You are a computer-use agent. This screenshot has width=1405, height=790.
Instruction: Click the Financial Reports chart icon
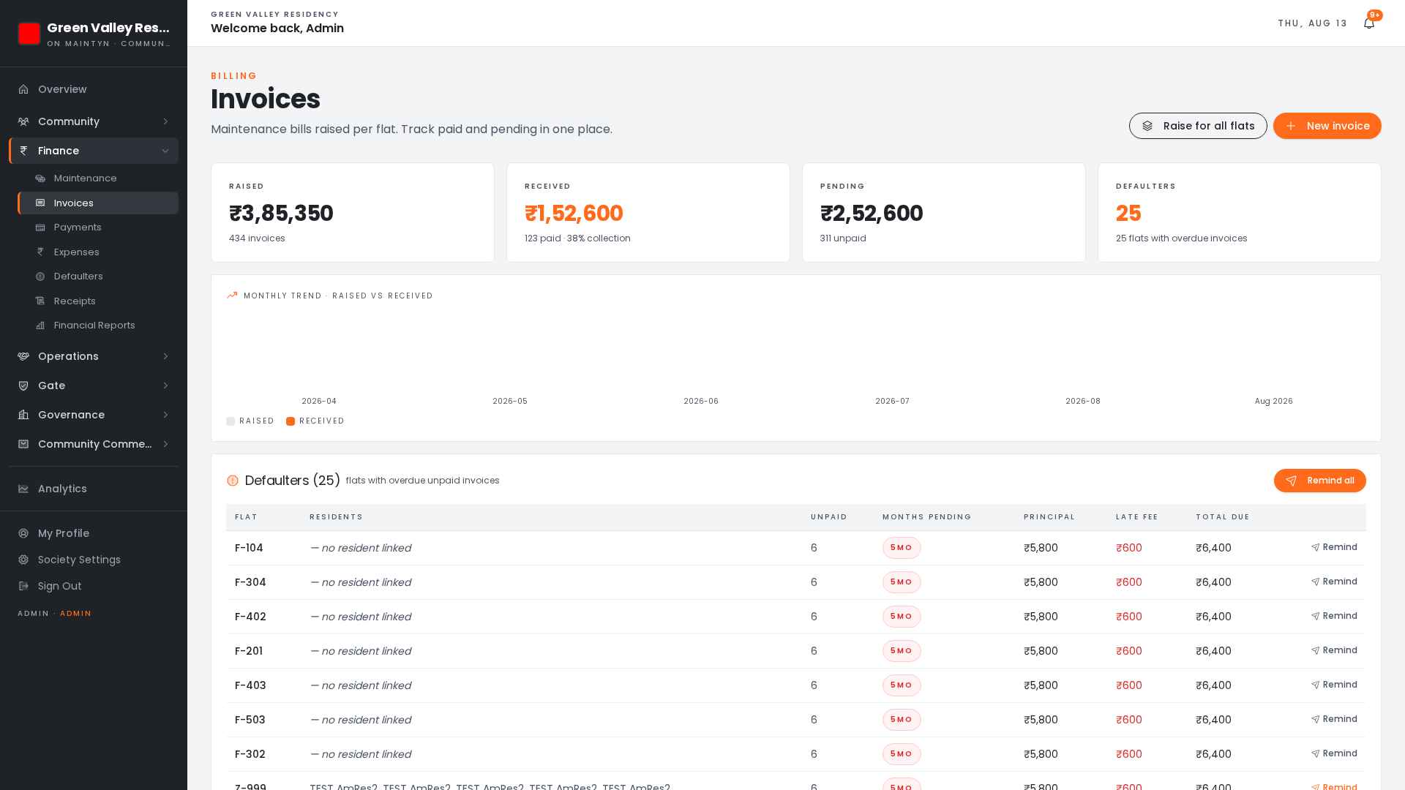tap(40, 326)
